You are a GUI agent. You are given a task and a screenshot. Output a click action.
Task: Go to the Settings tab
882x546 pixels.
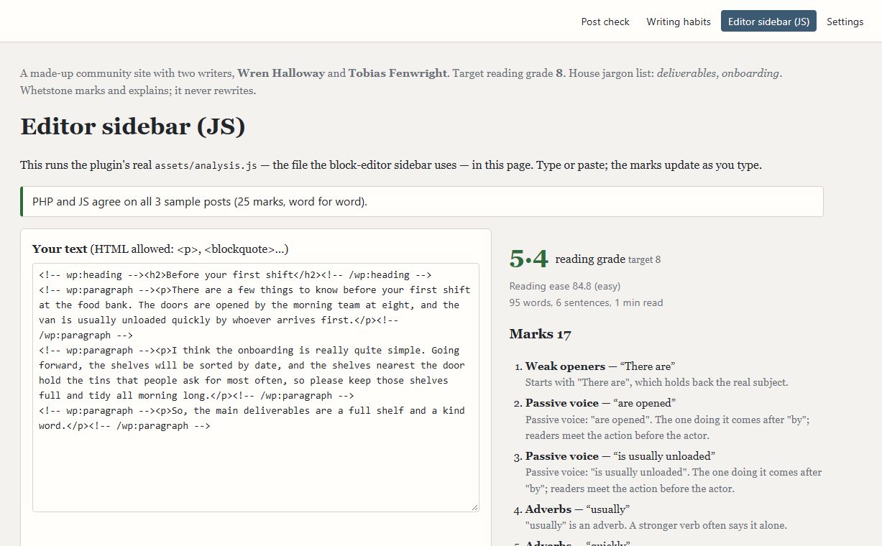pyautogui.click(x=845, y=22)
